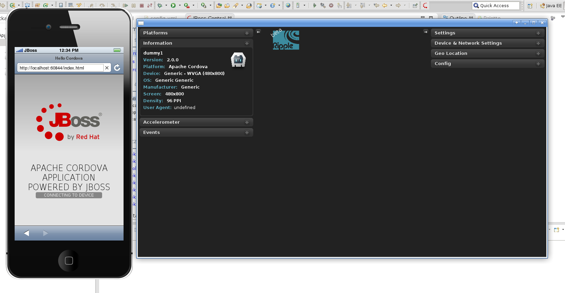
Task: Click the globe web browser icon in toolbar
Action: 288,5
